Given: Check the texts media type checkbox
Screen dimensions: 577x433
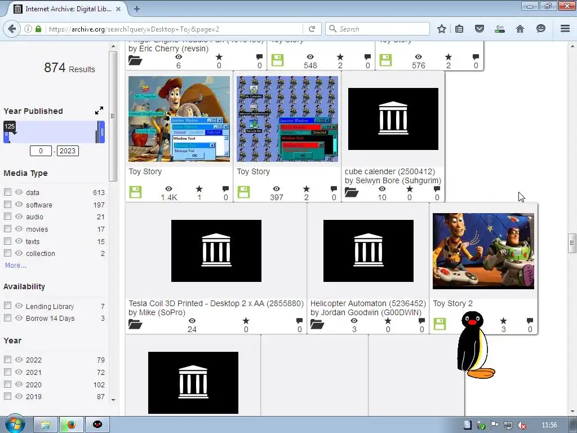Looking at the screenshot, I should click(x=7, y=241).
